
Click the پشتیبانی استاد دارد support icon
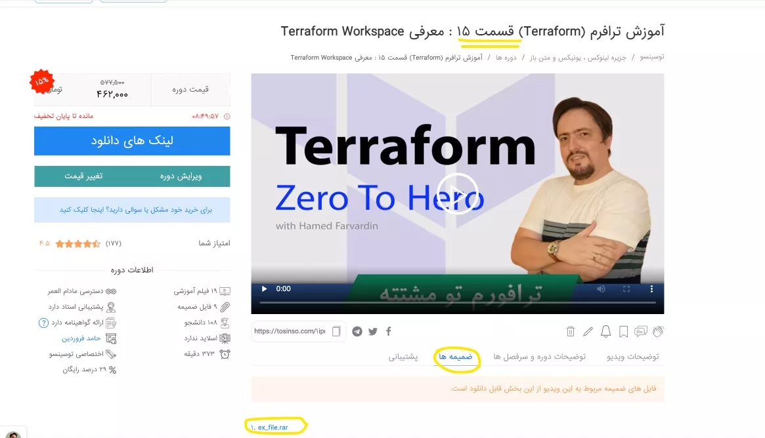click(111, 307)
